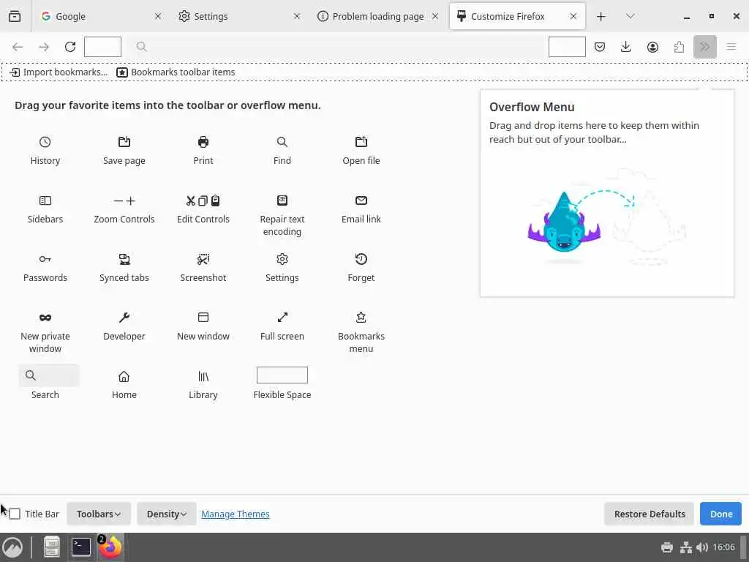Click Import bookmarks toolbar item

click(59, 72)
